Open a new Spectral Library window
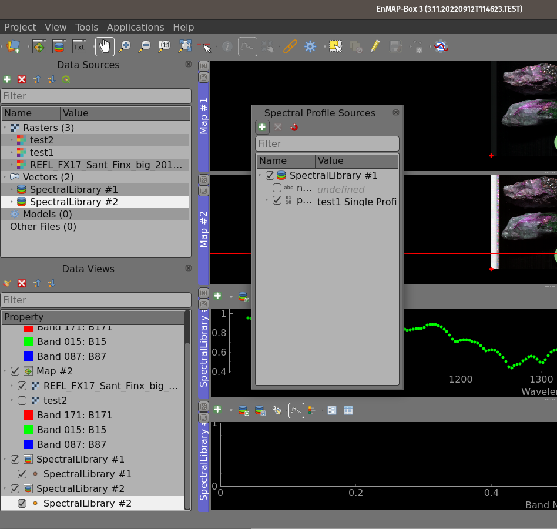 tap(59, 46)
